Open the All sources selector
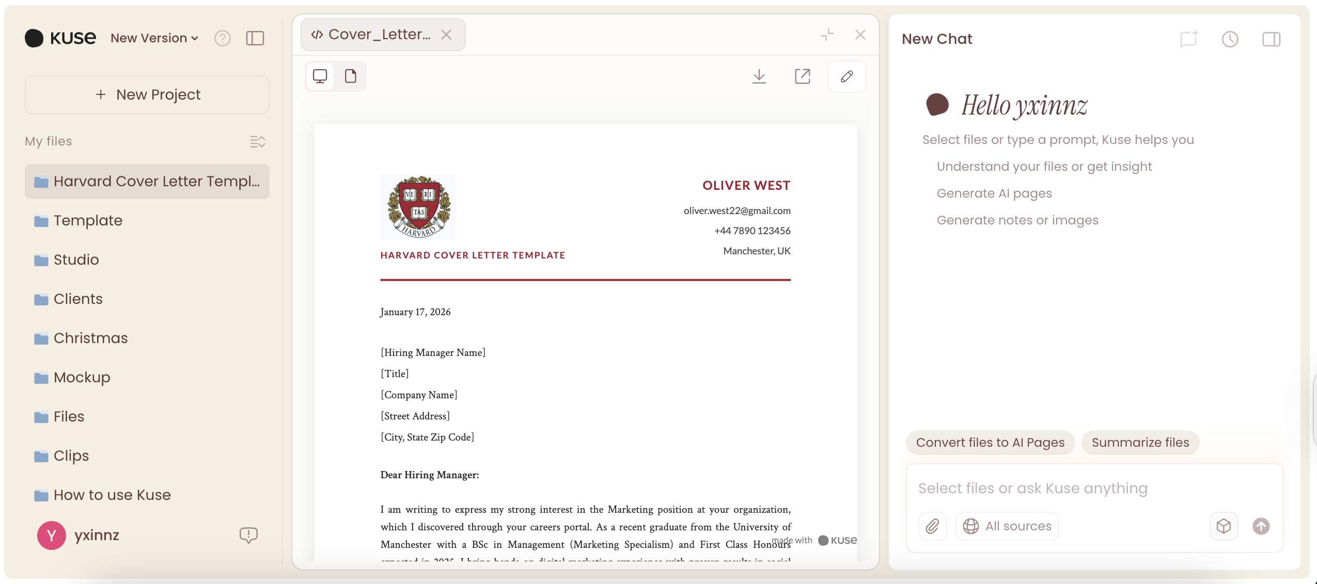Image resolution: width=1317 pixels, height=584 pixels. [1007, 526]
